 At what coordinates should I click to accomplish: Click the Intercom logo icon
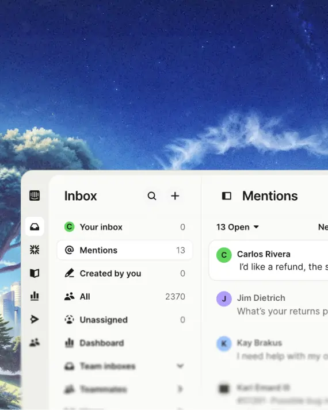point(35,196)
